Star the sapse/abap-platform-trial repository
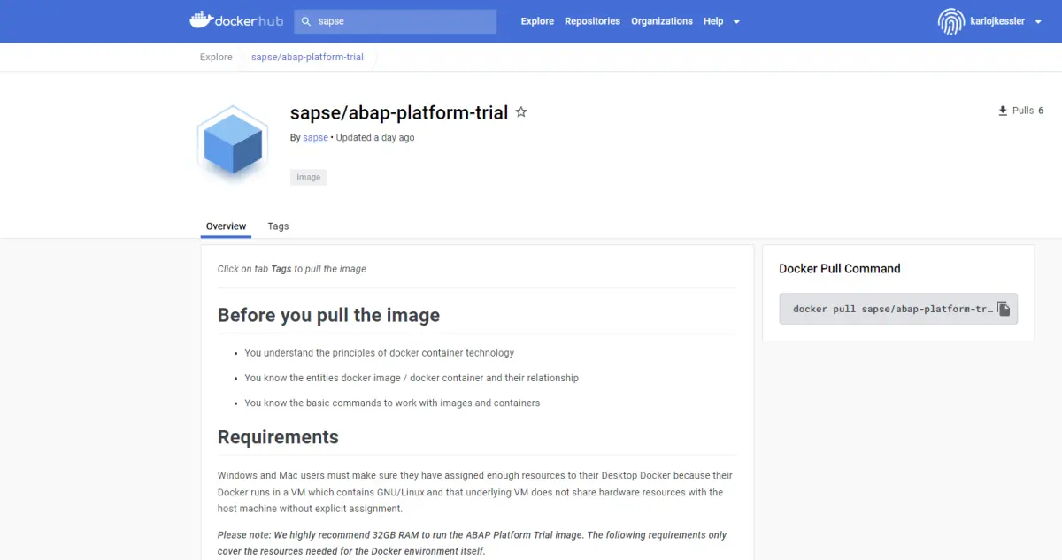This screenshot has height=560, width=1062. click(x=521, y=112)
